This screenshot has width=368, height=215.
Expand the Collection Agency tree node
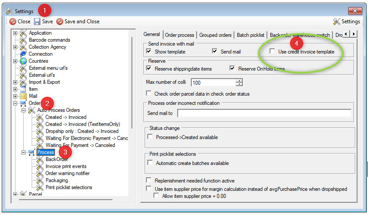15,47
